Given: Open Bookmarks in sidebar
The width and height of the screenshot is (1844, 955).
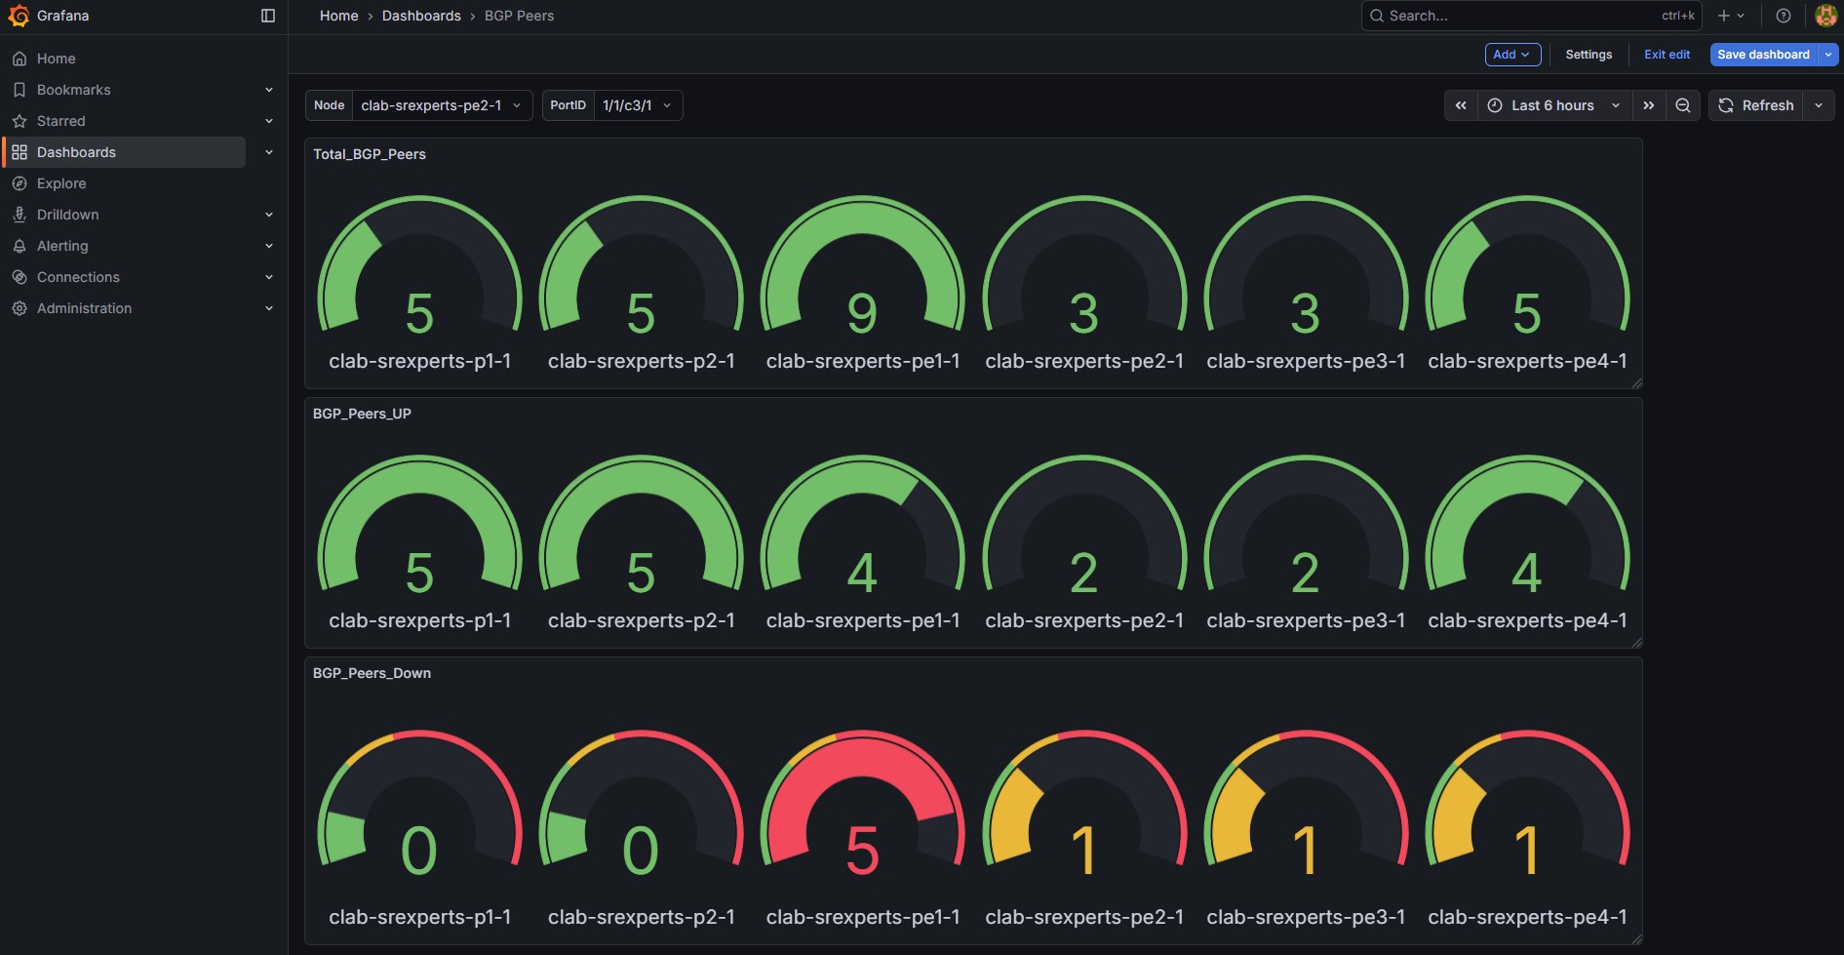Looking at the screenshot, I should click(x=74, y=90).
